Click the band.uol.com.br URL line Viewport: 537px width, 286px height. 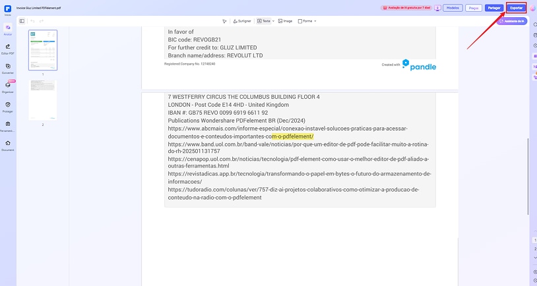[298, 144]
